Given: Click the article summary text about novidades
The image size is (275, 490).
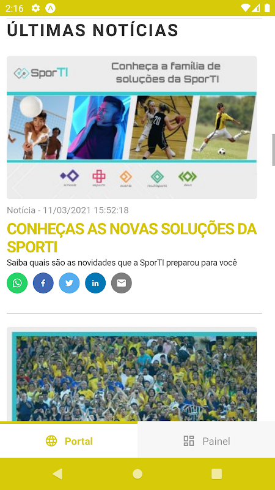Looking at the screenshot, I should (122, 263).
